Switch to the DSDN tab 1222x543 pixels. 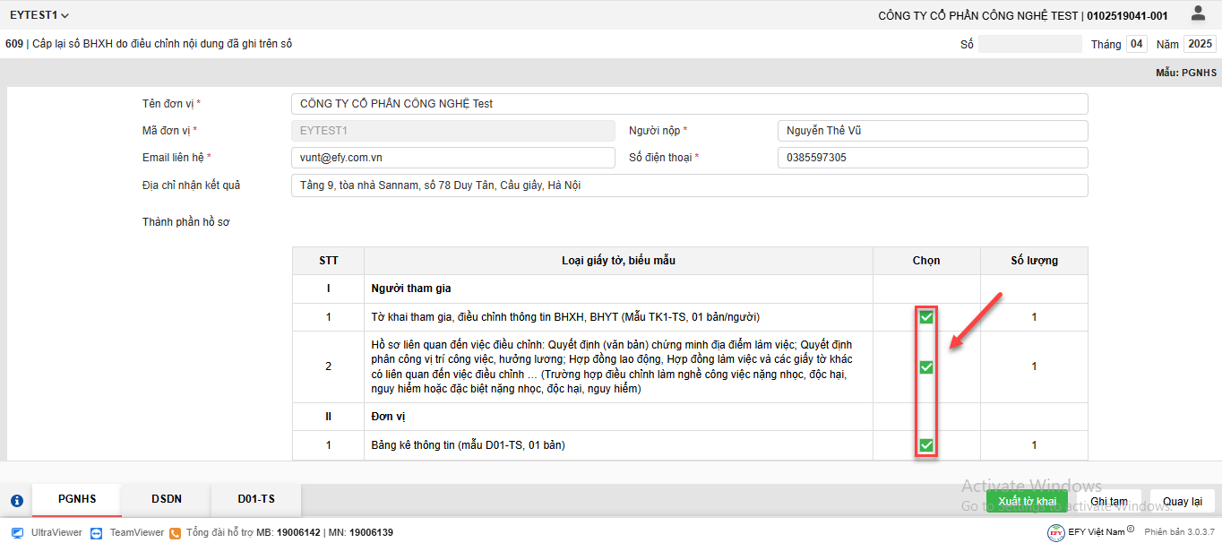tap(167, 500)
